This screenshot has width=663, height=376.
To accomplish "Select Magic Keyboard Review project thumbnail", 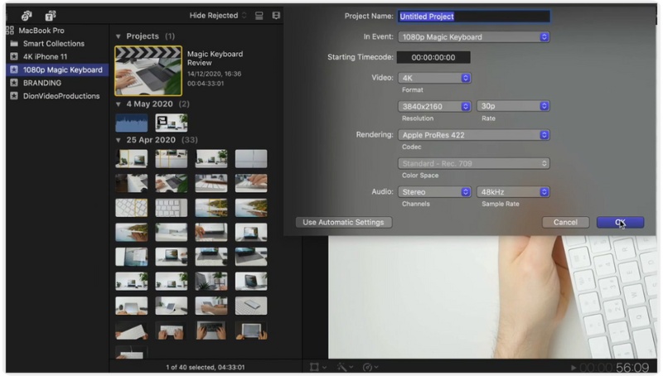I will 148,71.
